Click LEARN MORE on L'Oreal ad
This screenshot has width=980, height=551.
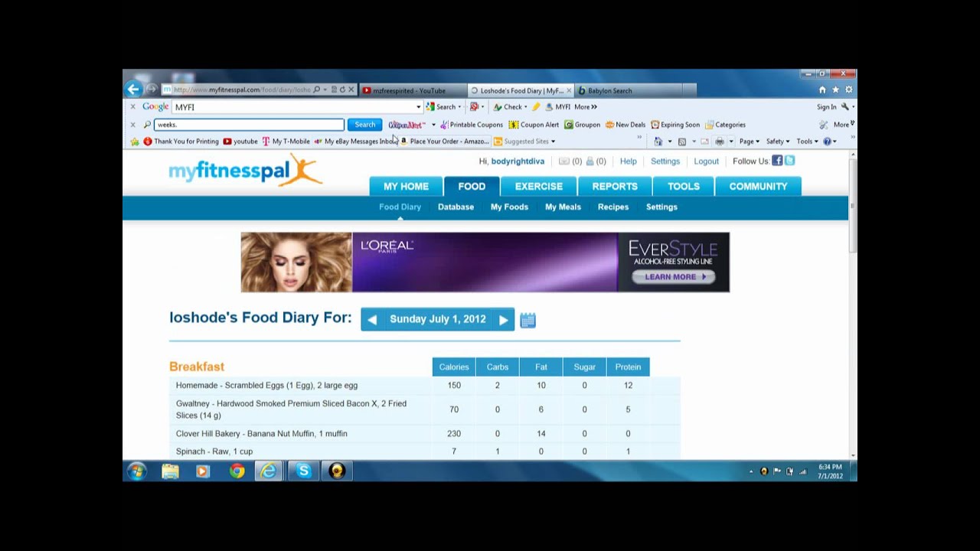(674, 277)
